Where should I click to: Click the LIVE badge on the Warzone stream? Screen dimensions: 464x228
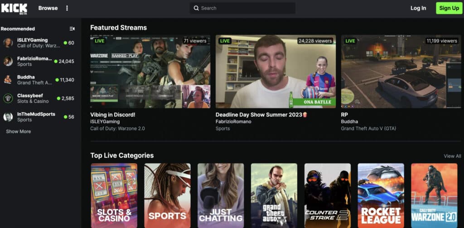pos(99,41)
